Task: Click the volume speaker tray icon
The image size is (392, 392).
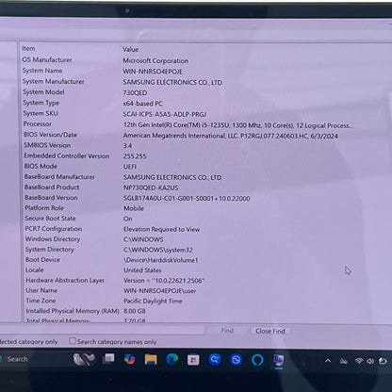Action: (370, 361)
